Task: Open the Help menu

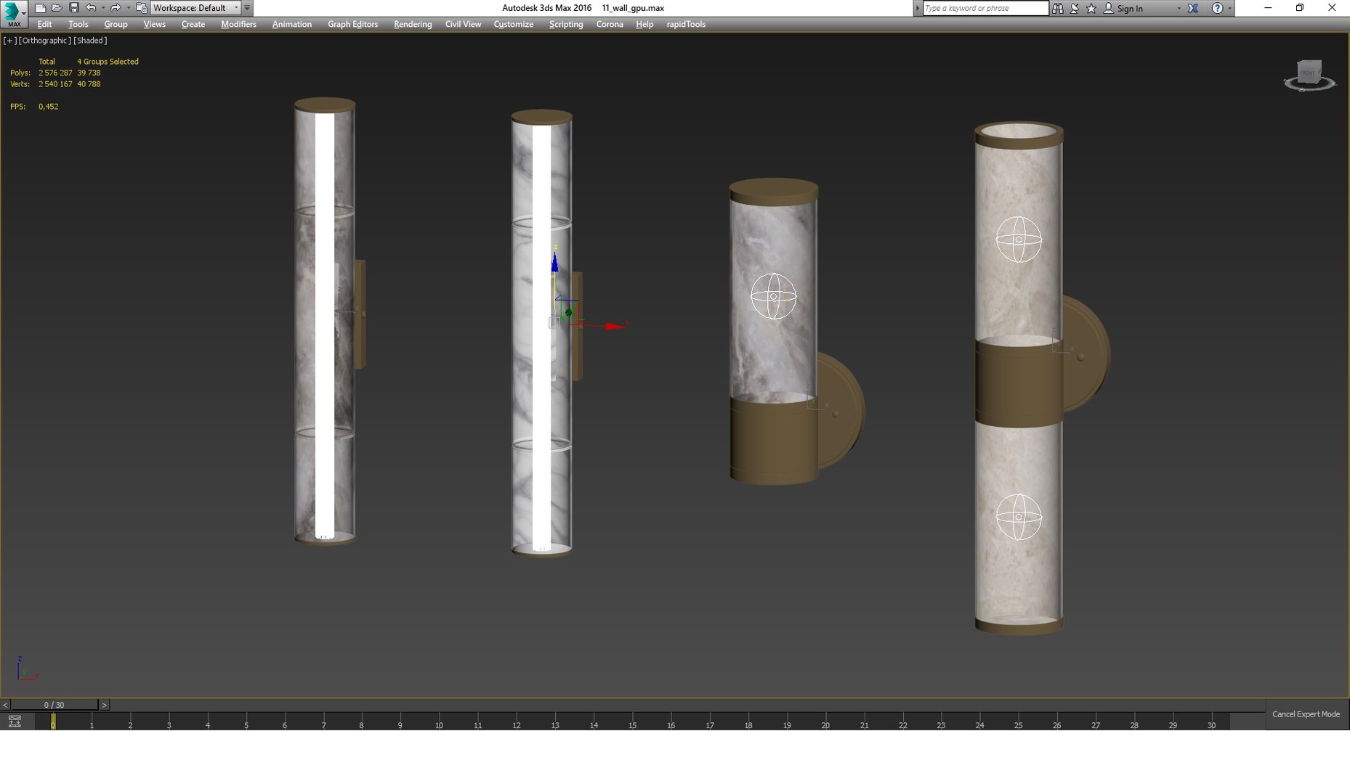Action: 644,24
